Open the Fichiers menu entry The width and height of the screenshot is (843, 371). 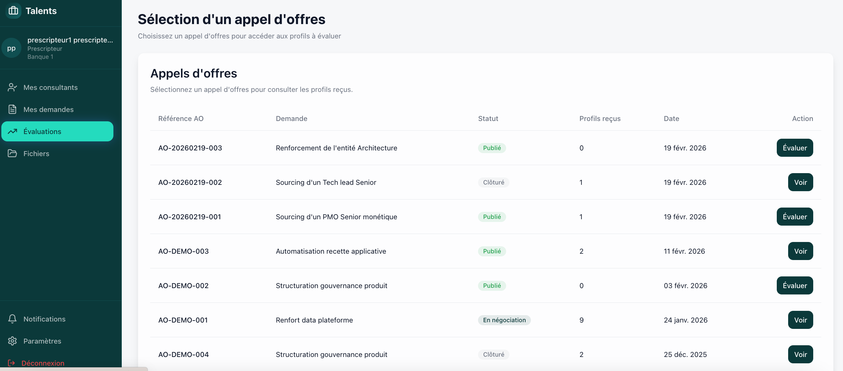coord(36,154)
